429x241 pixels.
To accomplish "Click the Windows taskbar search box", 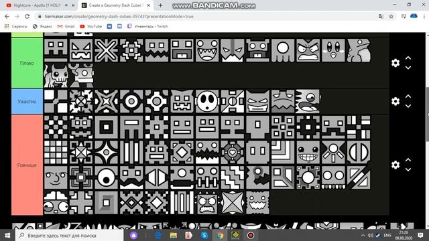I will (x=70, y=235).
